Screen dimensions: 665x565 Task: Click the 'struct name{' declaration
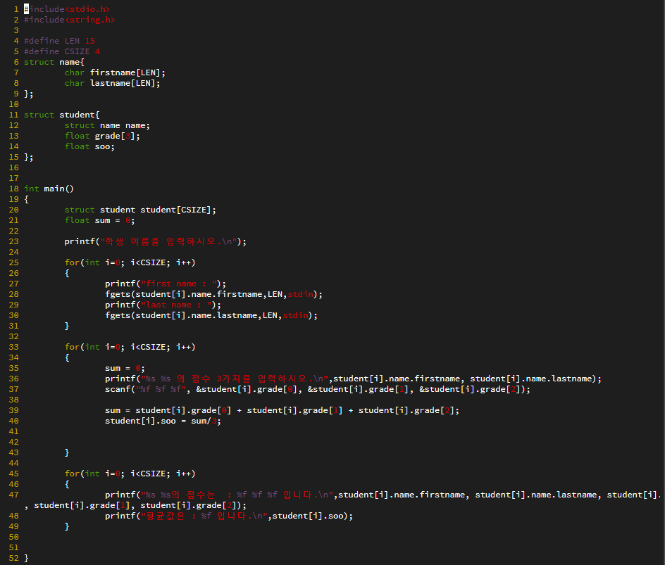click(54, 62)
